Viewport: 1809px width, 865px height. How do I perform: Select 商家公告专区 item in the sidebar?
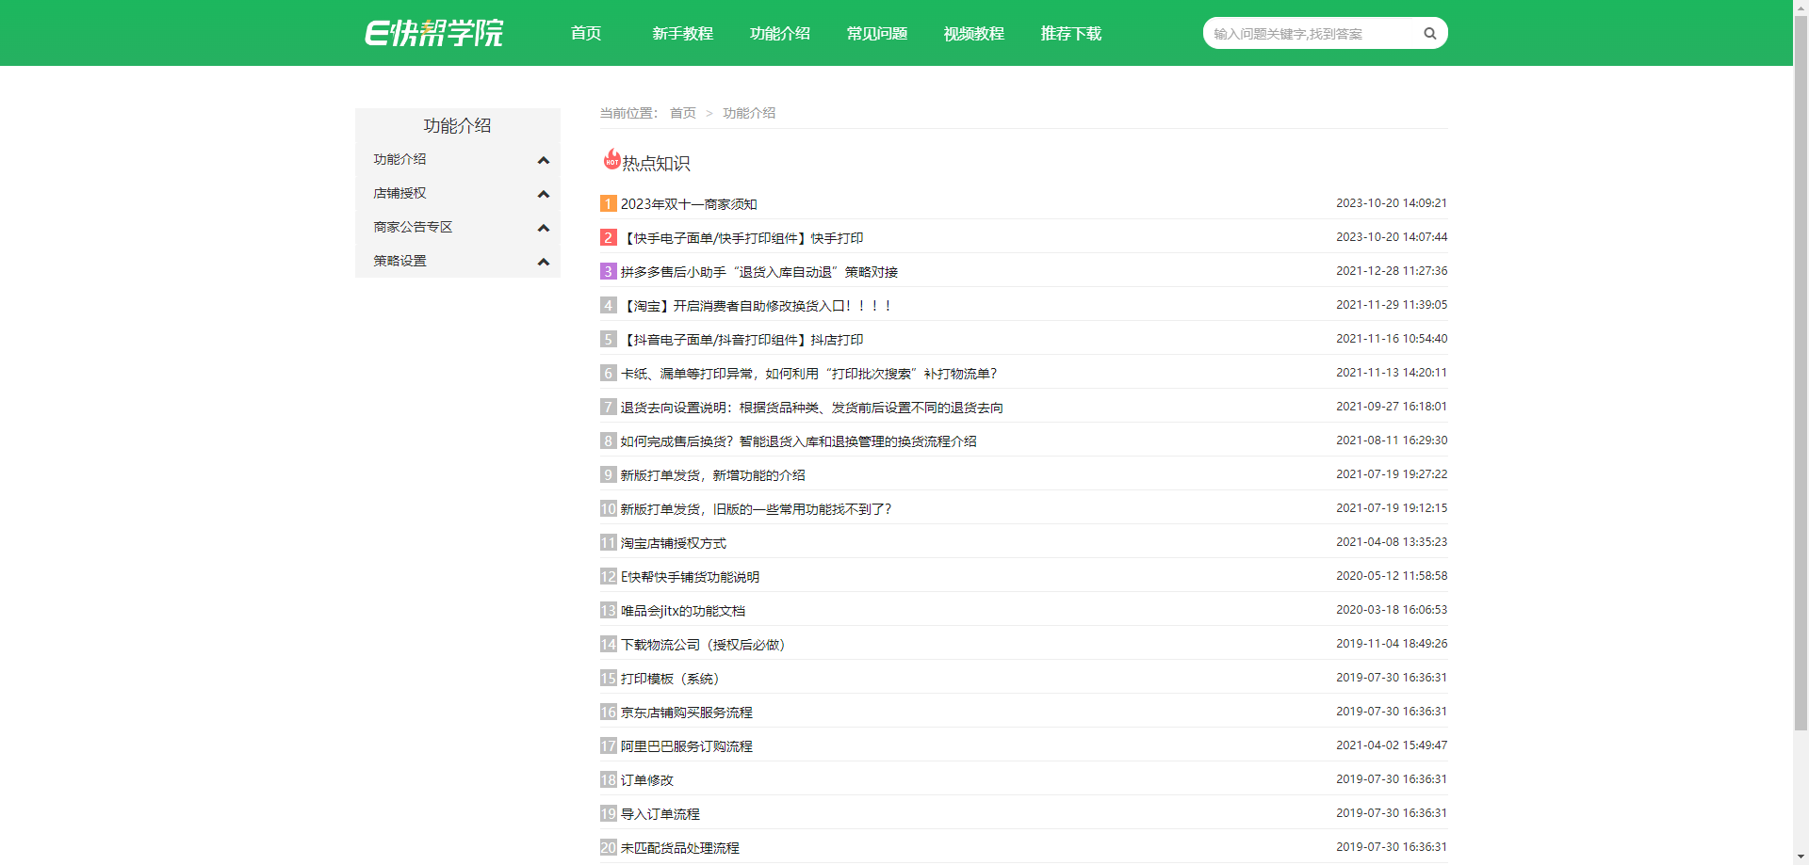point(413,227)
